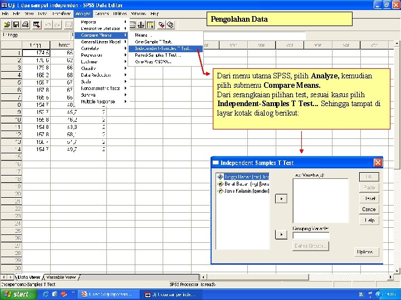
Task: Click arrow button beside Grouping Variable field
Action: coord(281,234)
